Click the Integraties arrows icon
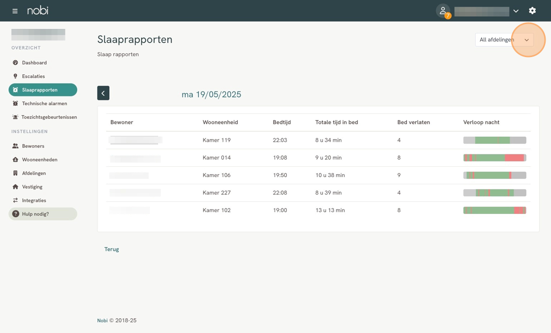The image size is (551, 333). pyautogui.click(x=15, y=200)
